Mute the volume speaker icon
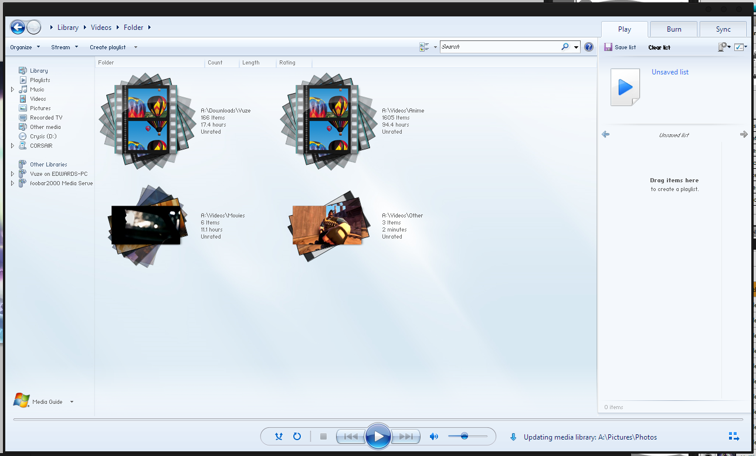 [x=434, y=437]
